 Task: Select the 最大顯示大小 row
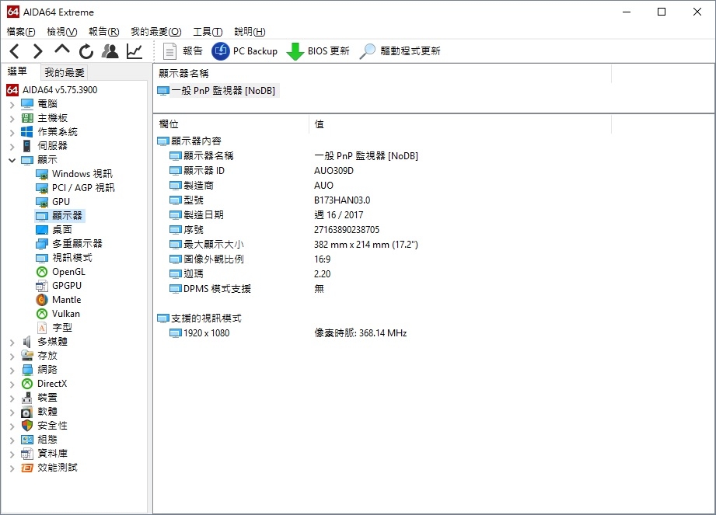pyautogui.click(x=294, y=245)
